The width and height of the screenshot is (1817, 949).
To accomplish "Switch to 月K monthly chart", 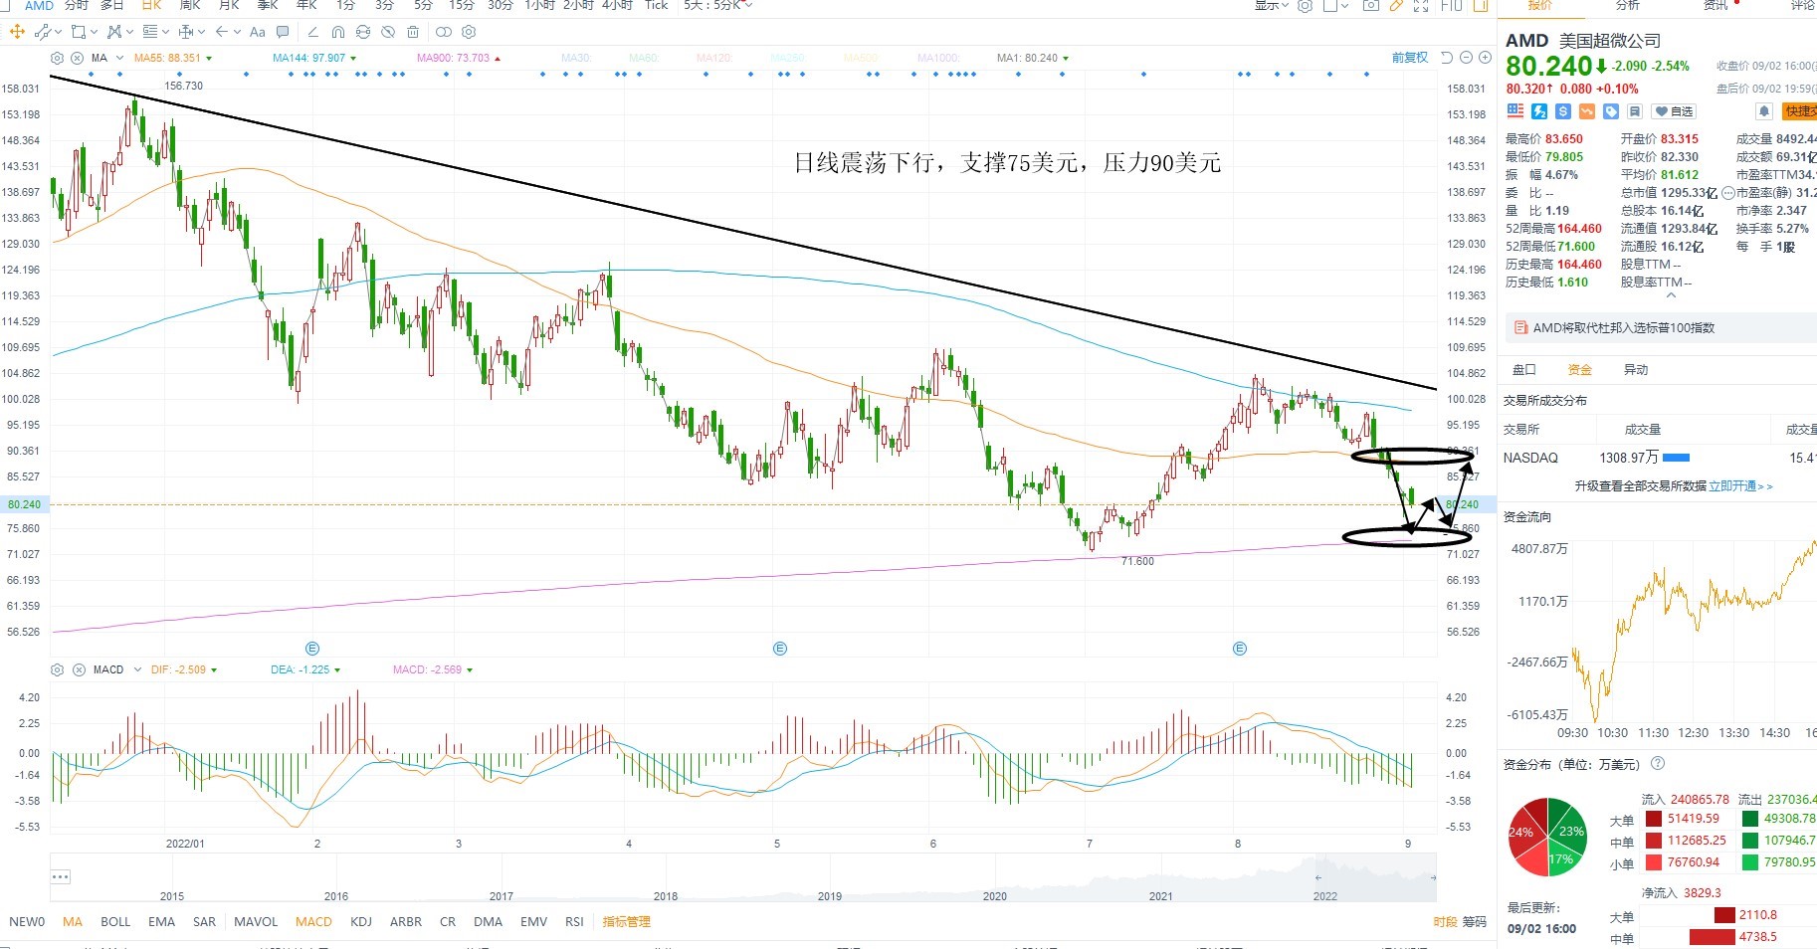I will (229, 5).
